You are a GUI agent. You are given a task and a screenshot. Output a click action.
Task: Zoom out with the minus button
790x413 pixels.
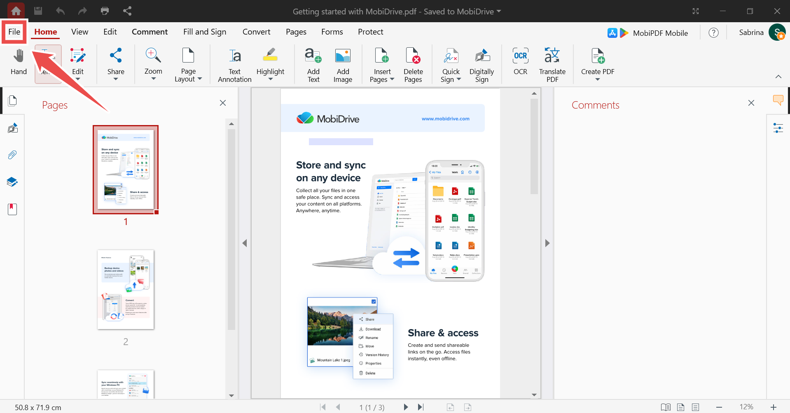coord(719,407)
